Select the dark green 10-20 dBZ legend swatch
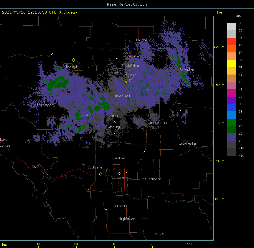 (x=232, y=130)
